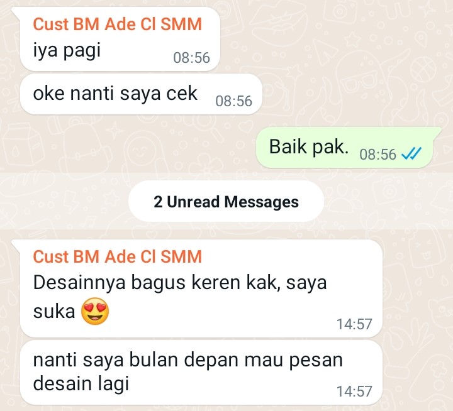
Task: Tap the heart-eyes emoji in the message
Action: click(x=95, y=311)
